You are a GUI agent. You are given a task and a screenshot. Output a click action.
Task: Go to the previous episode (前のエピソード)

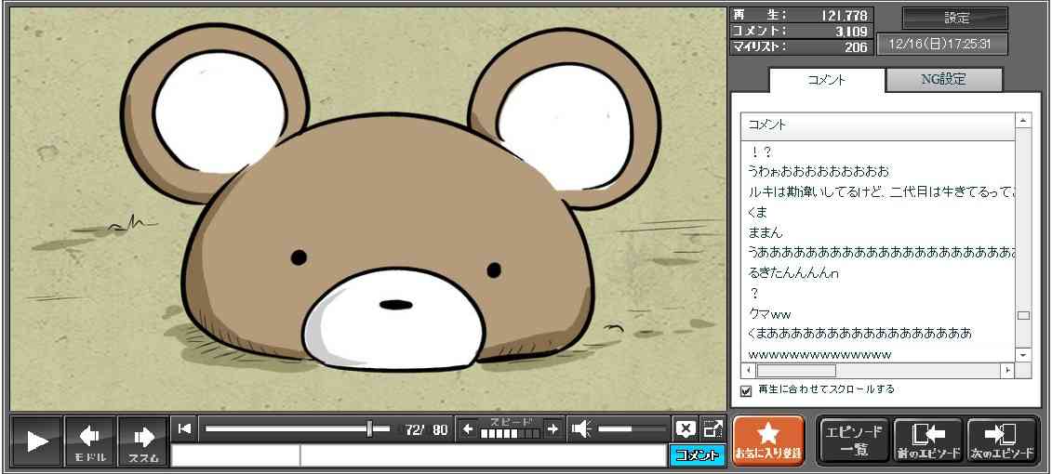tap(928, 441)
